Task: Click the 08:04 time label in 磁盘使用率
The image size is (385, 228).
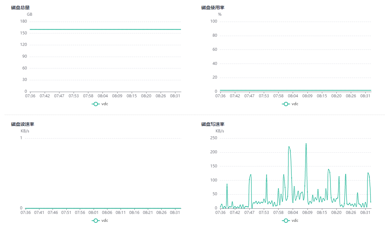Action: (293, 96)
